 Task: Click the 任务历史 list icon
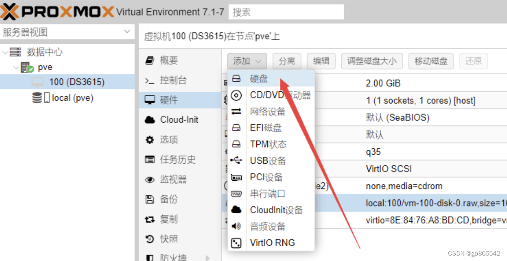pos(150,160)
